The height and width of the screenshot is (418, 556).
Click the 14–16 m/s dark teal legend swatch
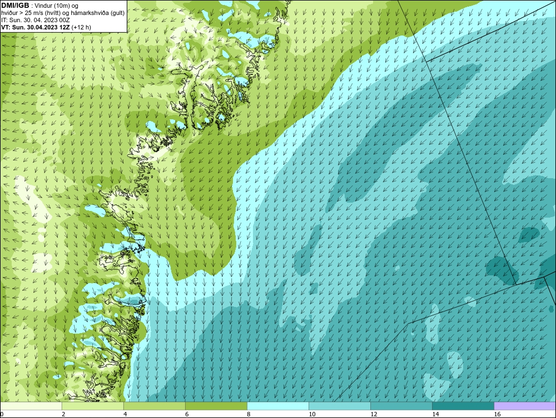pyautogui.click(x=463, y=406)
